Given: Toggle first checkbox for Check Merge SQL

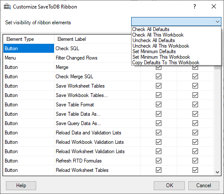Looking at the screenshot, I should (x=158, y=77).
